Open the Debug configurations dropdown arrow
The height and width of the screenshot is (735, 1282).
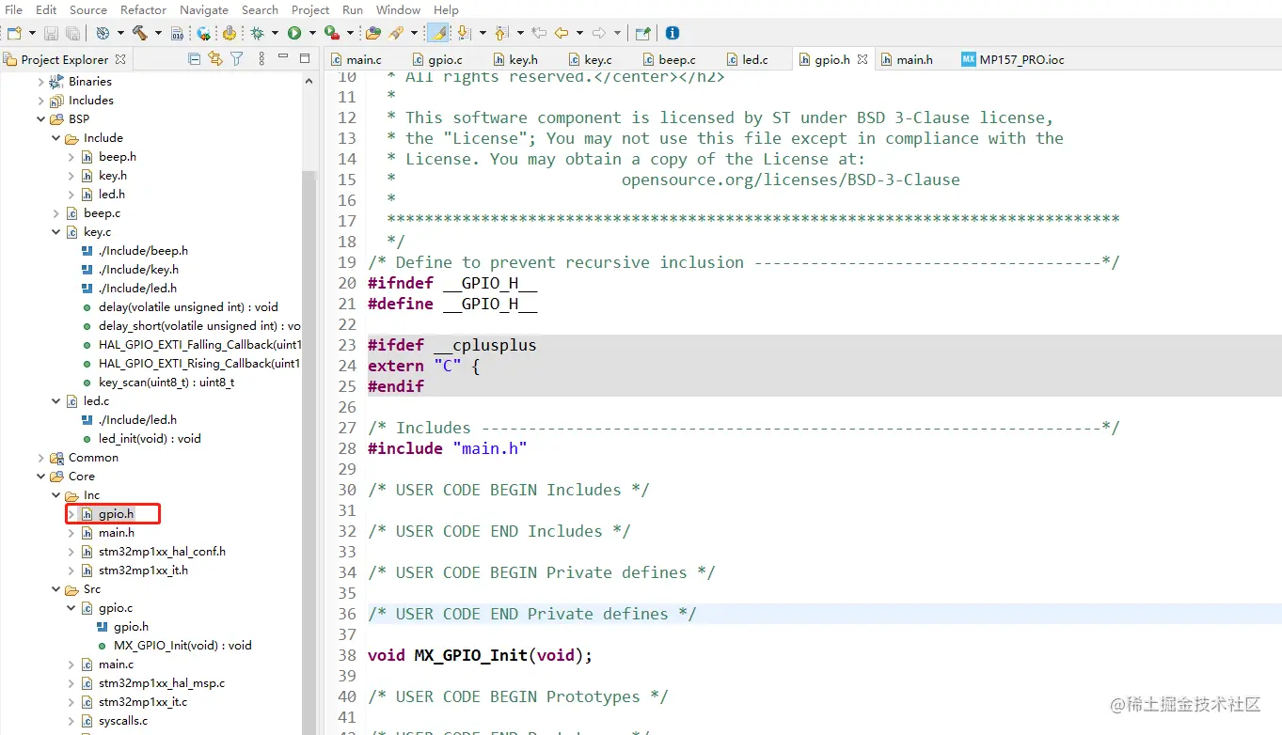[275, 33]
